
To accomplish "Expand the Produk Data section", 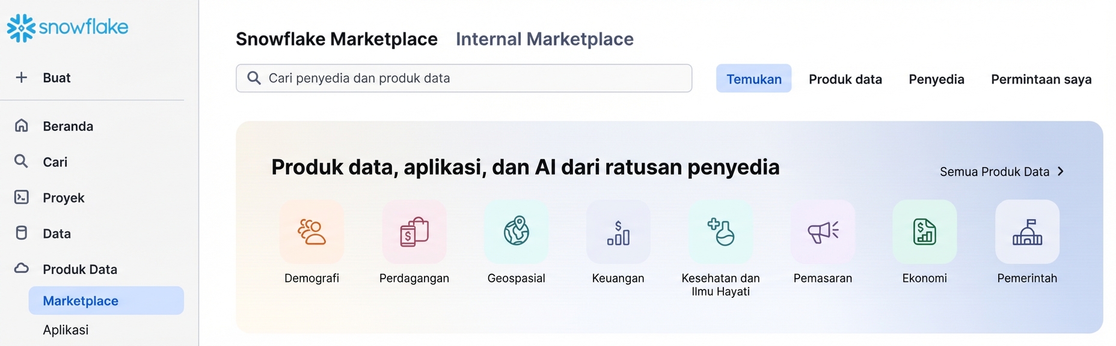I will pyautogui.click(x=79, y=269).
